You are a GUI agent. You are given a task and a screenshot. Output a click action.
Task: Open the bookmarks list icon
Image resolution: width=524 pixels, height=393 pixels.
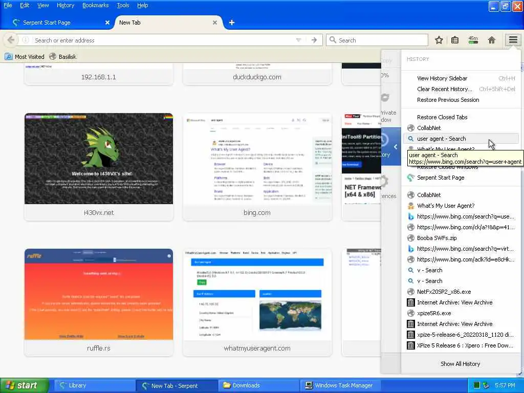click(x=455, y=40)
